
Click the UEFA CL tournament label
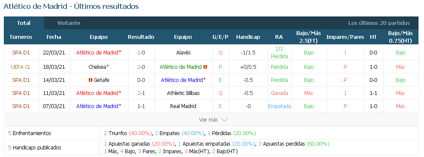pyautogui.click(x=21, y=67)
